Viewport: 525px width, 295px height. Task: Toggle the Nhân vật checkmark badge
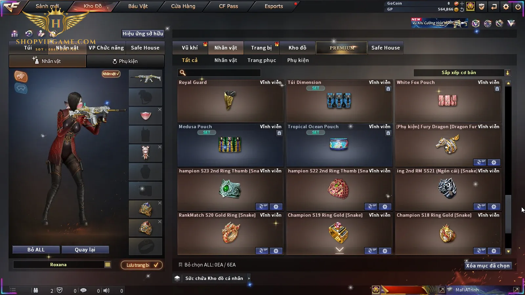pos(111,74)
